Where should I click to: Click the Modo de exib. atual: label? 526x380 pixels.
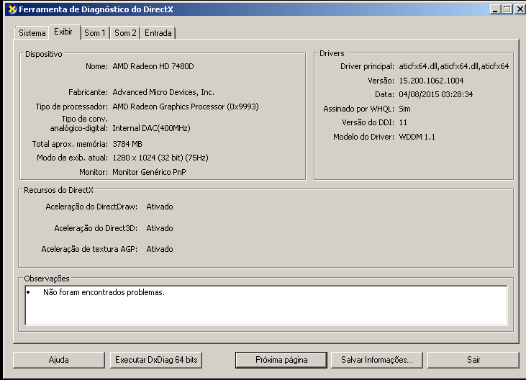[73, 158]
